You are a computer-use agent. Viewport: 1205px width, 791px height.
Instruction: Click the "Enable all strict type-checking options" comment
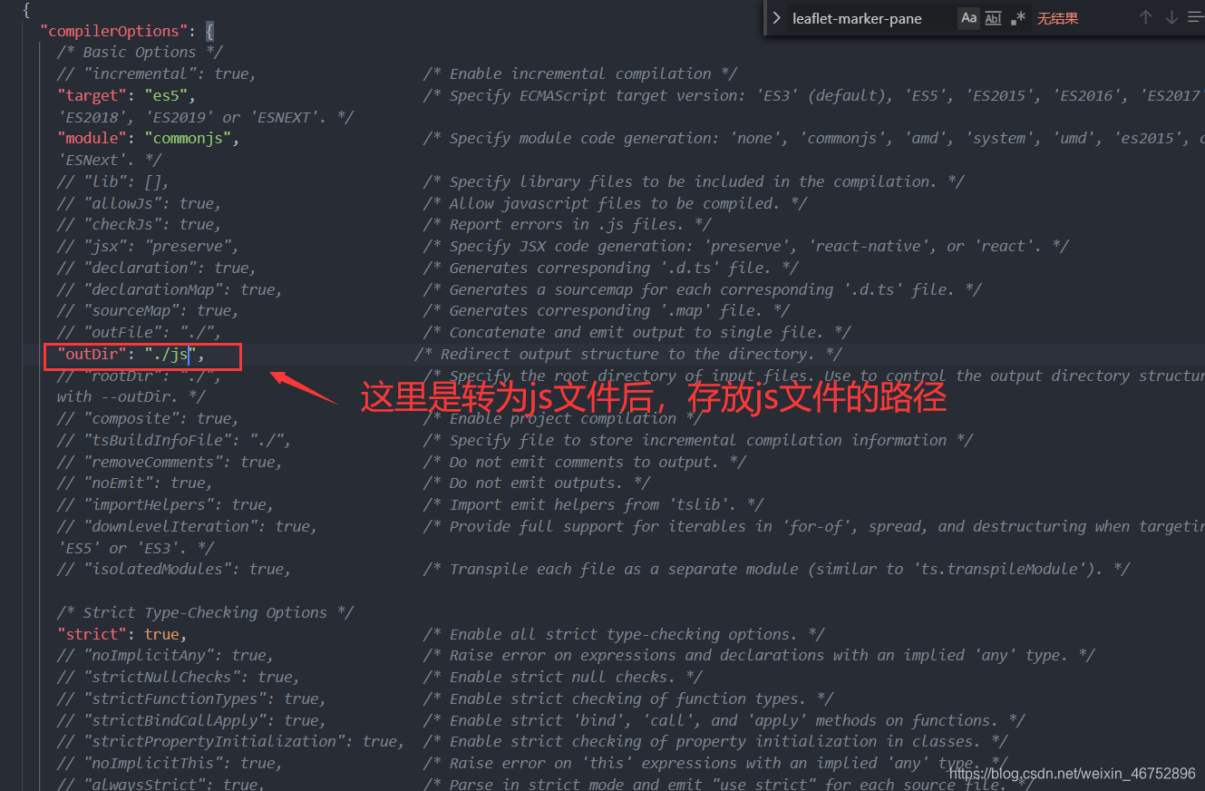(624, 634)
